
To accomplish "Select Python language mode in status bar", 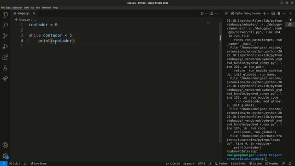I will [223, 164].
